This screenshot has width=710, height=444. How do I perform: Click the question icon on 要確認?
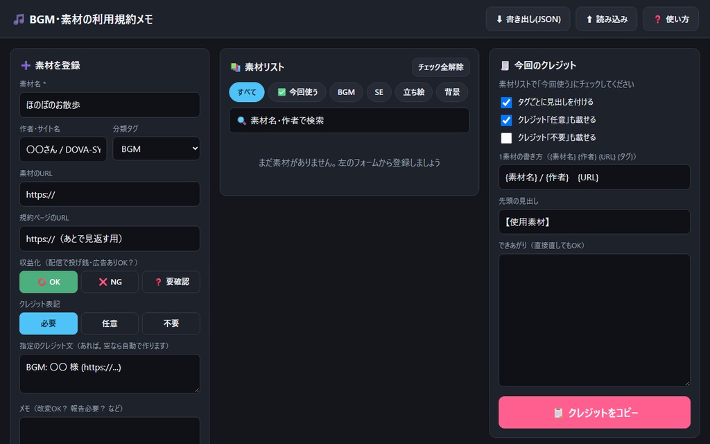158,282
